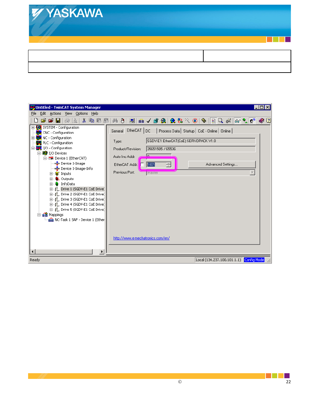Click the Type field showing SGDV-E1
Viewport: 319px width, 413px height.
[x=201, y=141]
